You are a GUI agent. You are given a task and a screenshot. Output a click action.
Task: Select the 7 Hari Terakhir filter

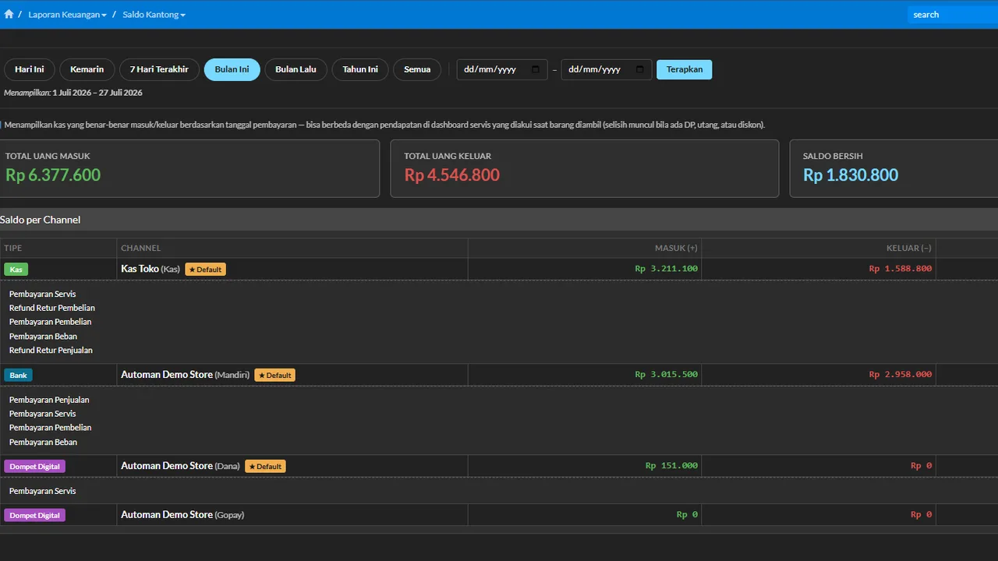click(159, 69)
